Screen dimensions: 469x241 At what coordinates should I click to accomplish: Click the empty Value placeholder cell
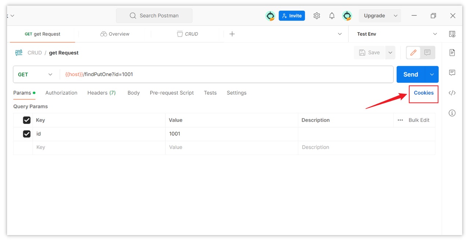pyautogui.click(x=232, y=147)
